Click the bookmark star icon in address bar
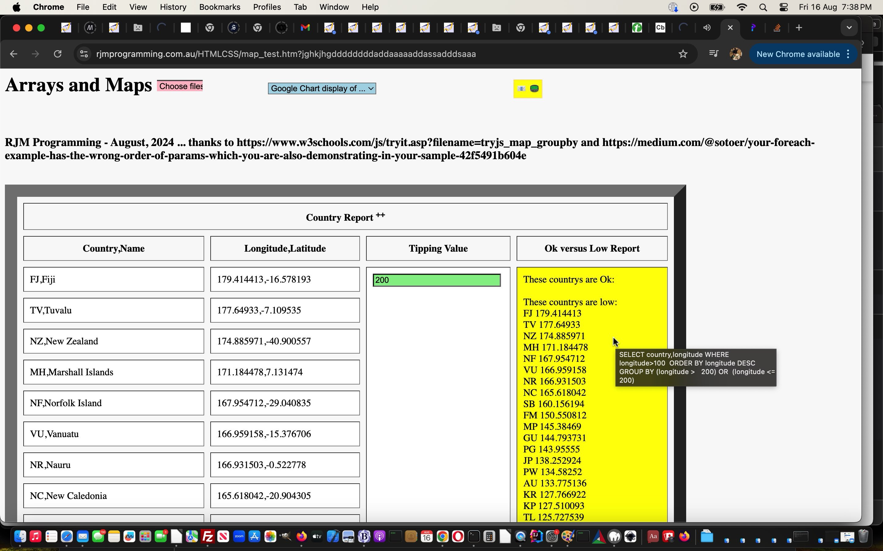This screenshot has height=551, width=883. (x=683, y=54)
